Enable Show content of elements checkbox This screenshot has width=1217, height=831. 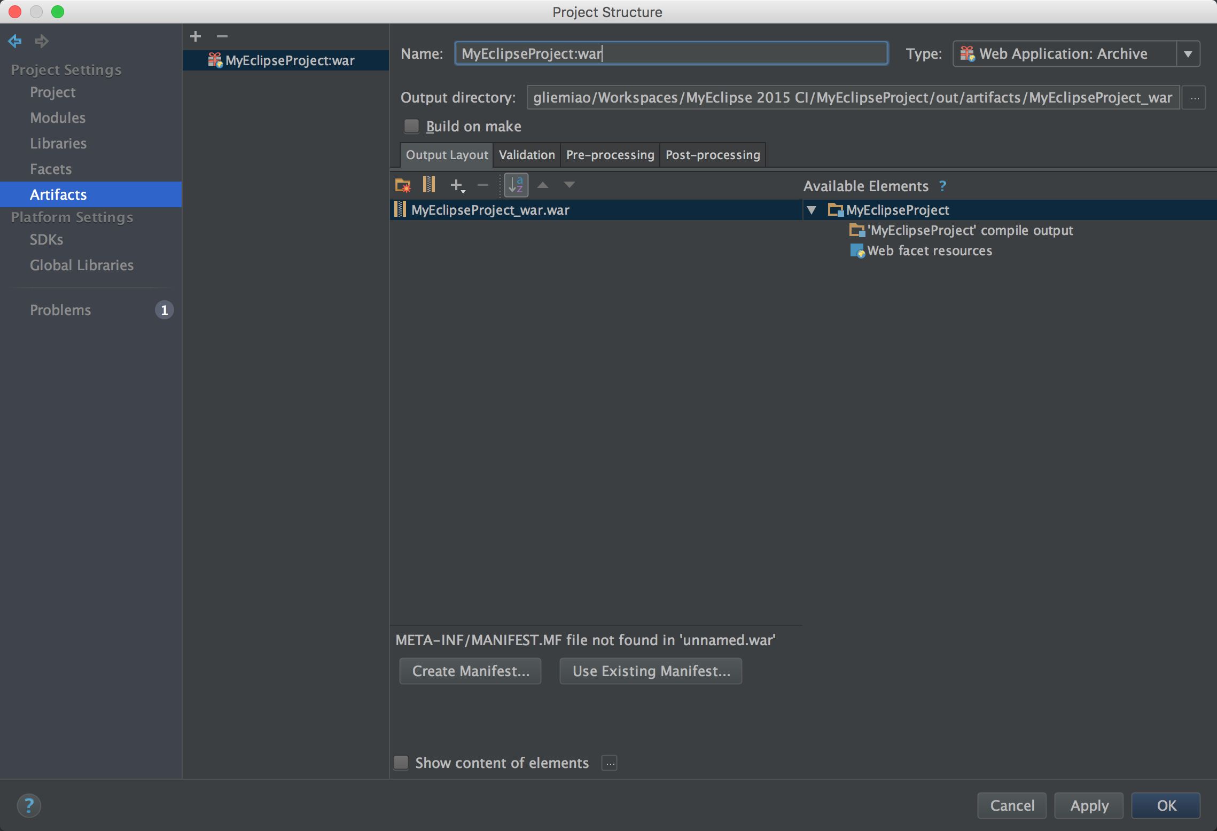[x=401, y=762]
